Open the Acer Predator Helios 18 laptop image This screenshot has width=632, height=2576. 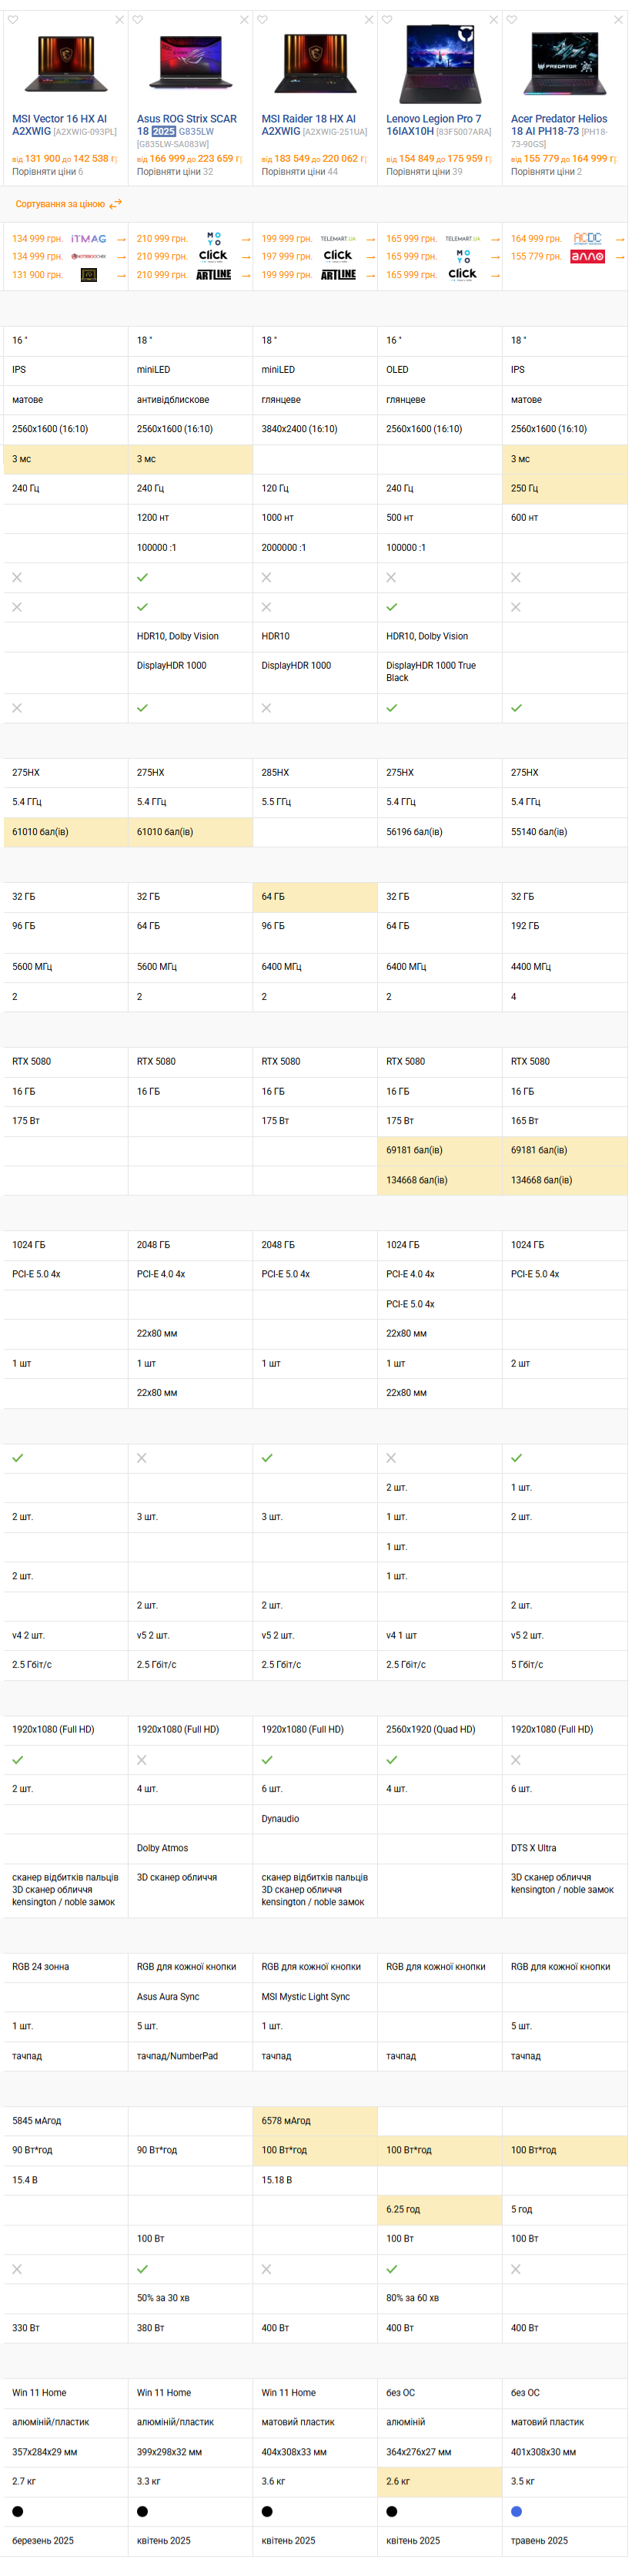[x=564, y=64]
